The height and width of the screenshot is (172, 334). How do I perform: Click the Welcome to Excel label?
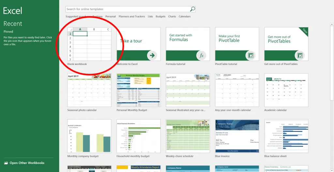click(127, 64)
